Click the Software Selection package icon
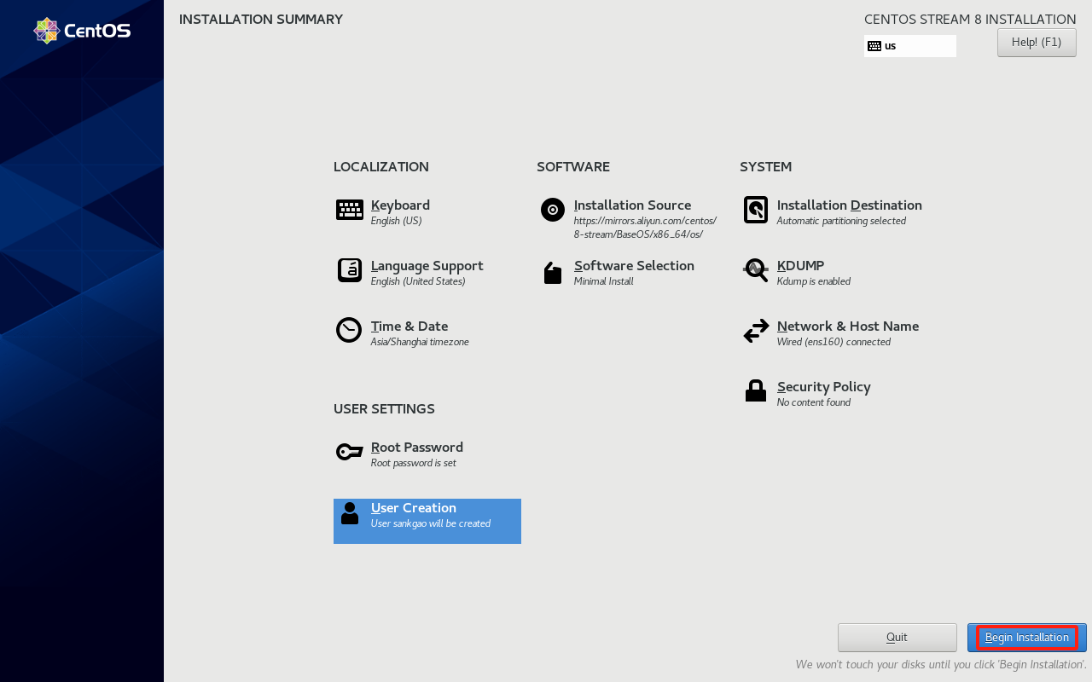The image size is (1092, 682). 552,273
